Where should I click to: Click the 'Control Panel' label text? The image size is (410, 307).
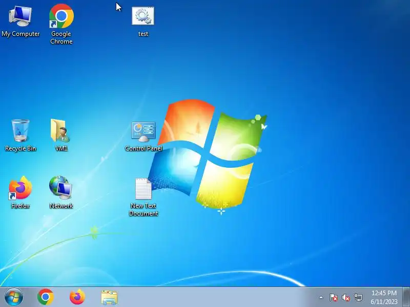[x=143, y=148]
